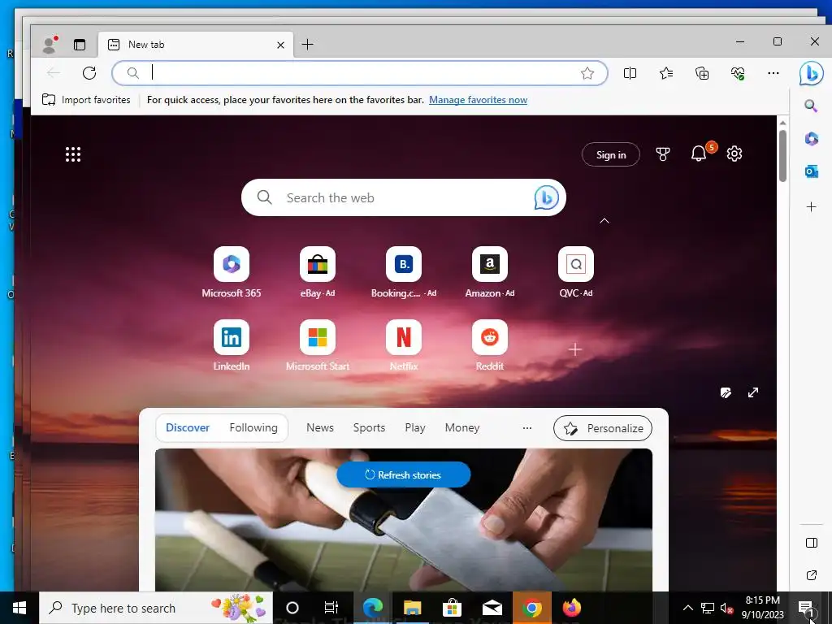Click the Search the web box
The width and height of the screenshot is (832, 624).
point(403,197)
